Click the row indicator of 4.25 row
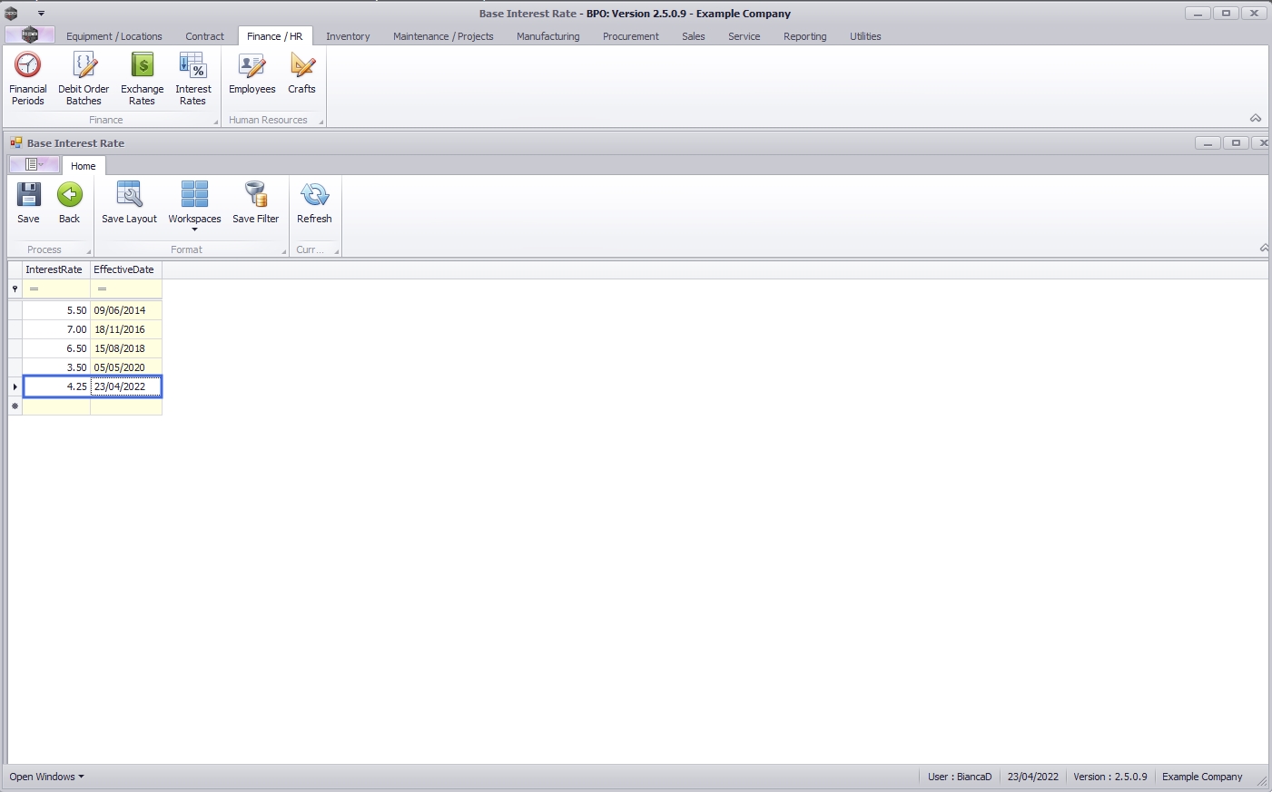The width and height of the screenshot is (1272, 792). pos(15,386)
